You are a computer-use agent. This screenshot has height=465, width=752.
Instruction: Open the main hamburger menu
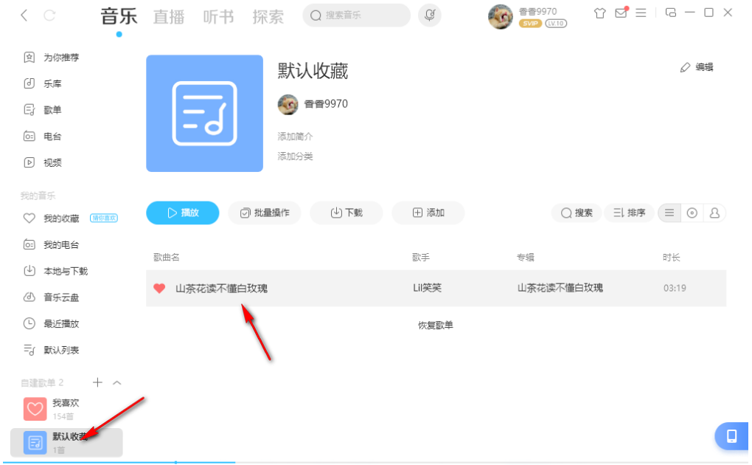[642, 13]
